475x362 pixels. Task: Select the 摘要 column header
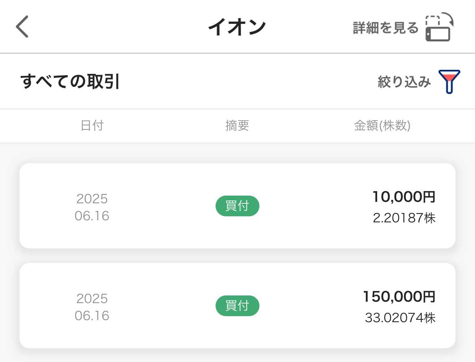237,125
